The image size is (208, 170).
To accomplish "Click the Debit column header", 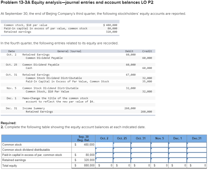I will click(x=129, y=51).
